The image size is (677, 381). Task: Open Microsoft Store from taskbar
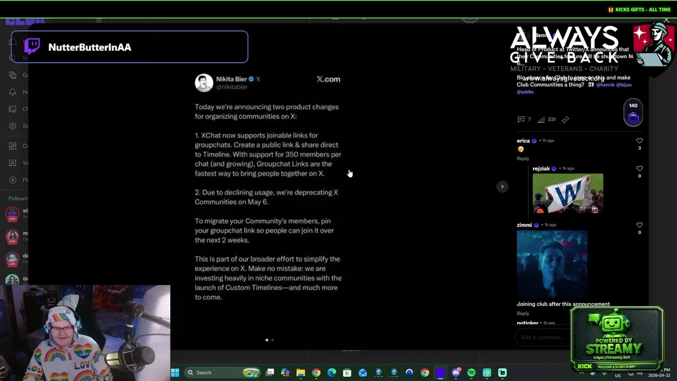pyautogui.click(x=347, y=373)
